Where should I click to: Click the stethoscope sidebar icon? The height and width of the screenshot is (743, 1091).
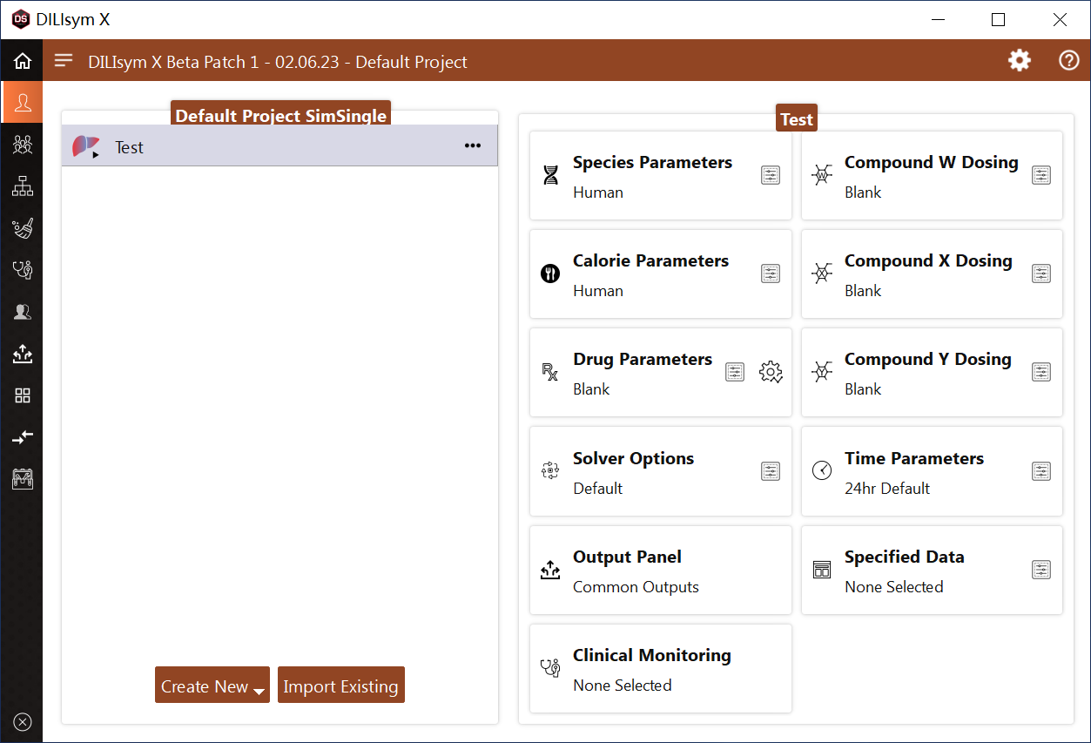point(23,270)
